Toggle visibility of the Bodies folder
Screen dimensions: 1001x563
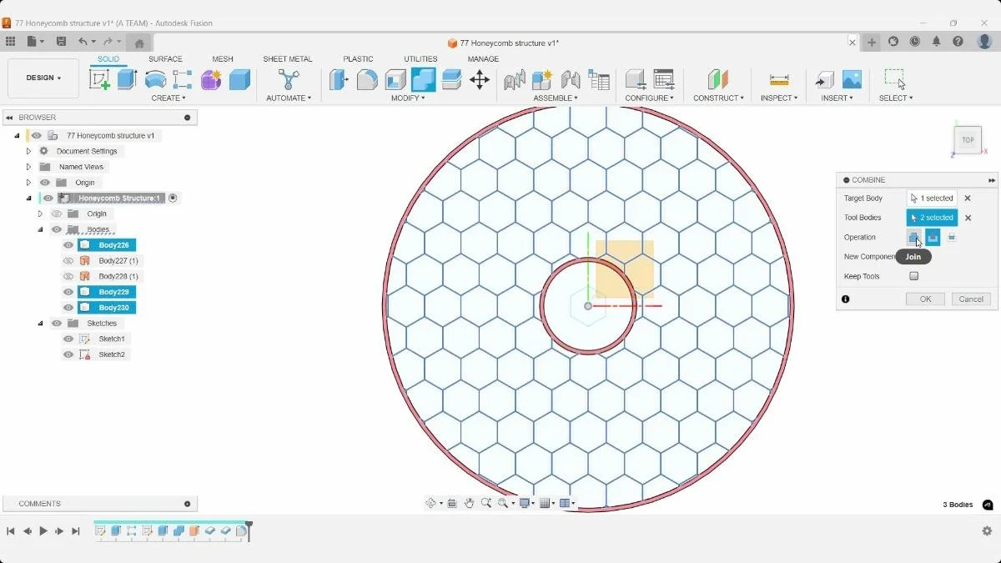(57, 229)
